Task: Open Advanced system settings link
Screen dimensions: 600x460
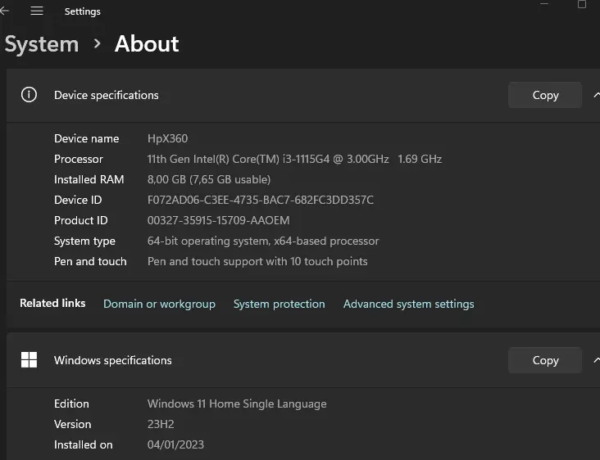Action: pos(409,304)
